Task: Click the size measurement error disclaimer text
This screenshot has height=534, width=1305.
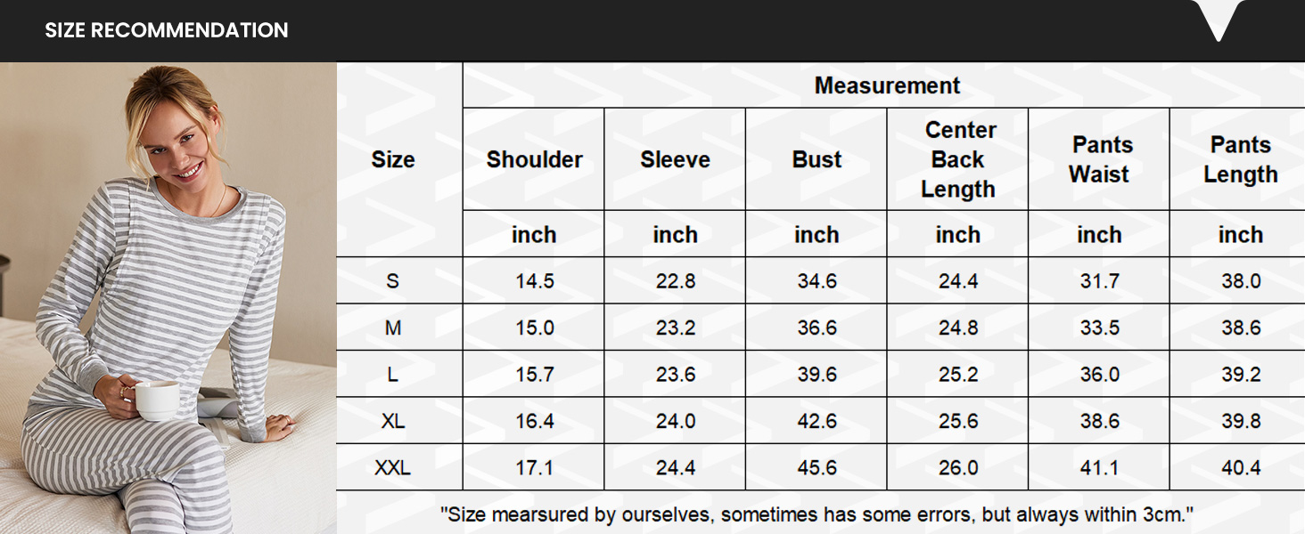Action: [817, 514]
